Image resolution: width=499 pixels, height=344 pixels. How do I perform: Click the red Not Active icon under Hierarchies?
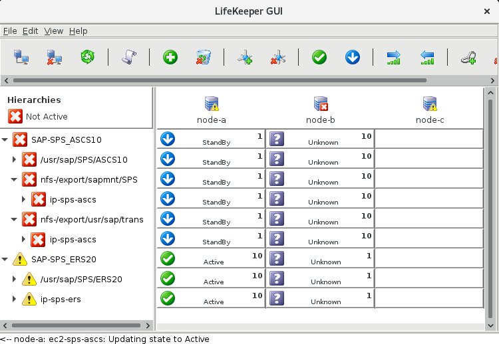click(x=15, y=116)
